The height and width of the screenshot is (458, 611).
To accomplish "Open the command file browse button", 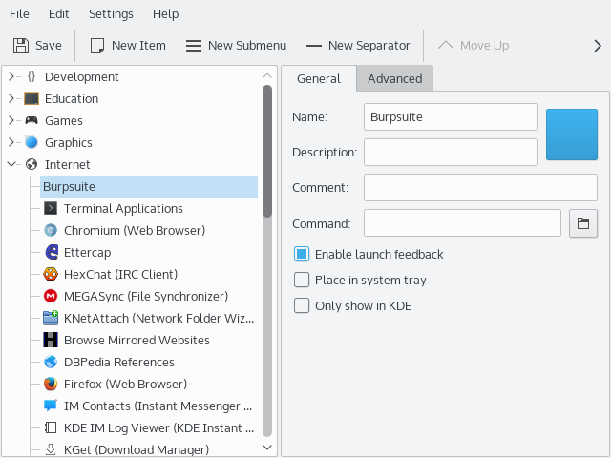I will [x=582, y=223].
